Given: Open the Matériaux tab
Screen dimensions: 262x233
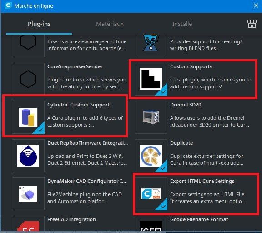Looking at the screenshot, I should point(110,24).
